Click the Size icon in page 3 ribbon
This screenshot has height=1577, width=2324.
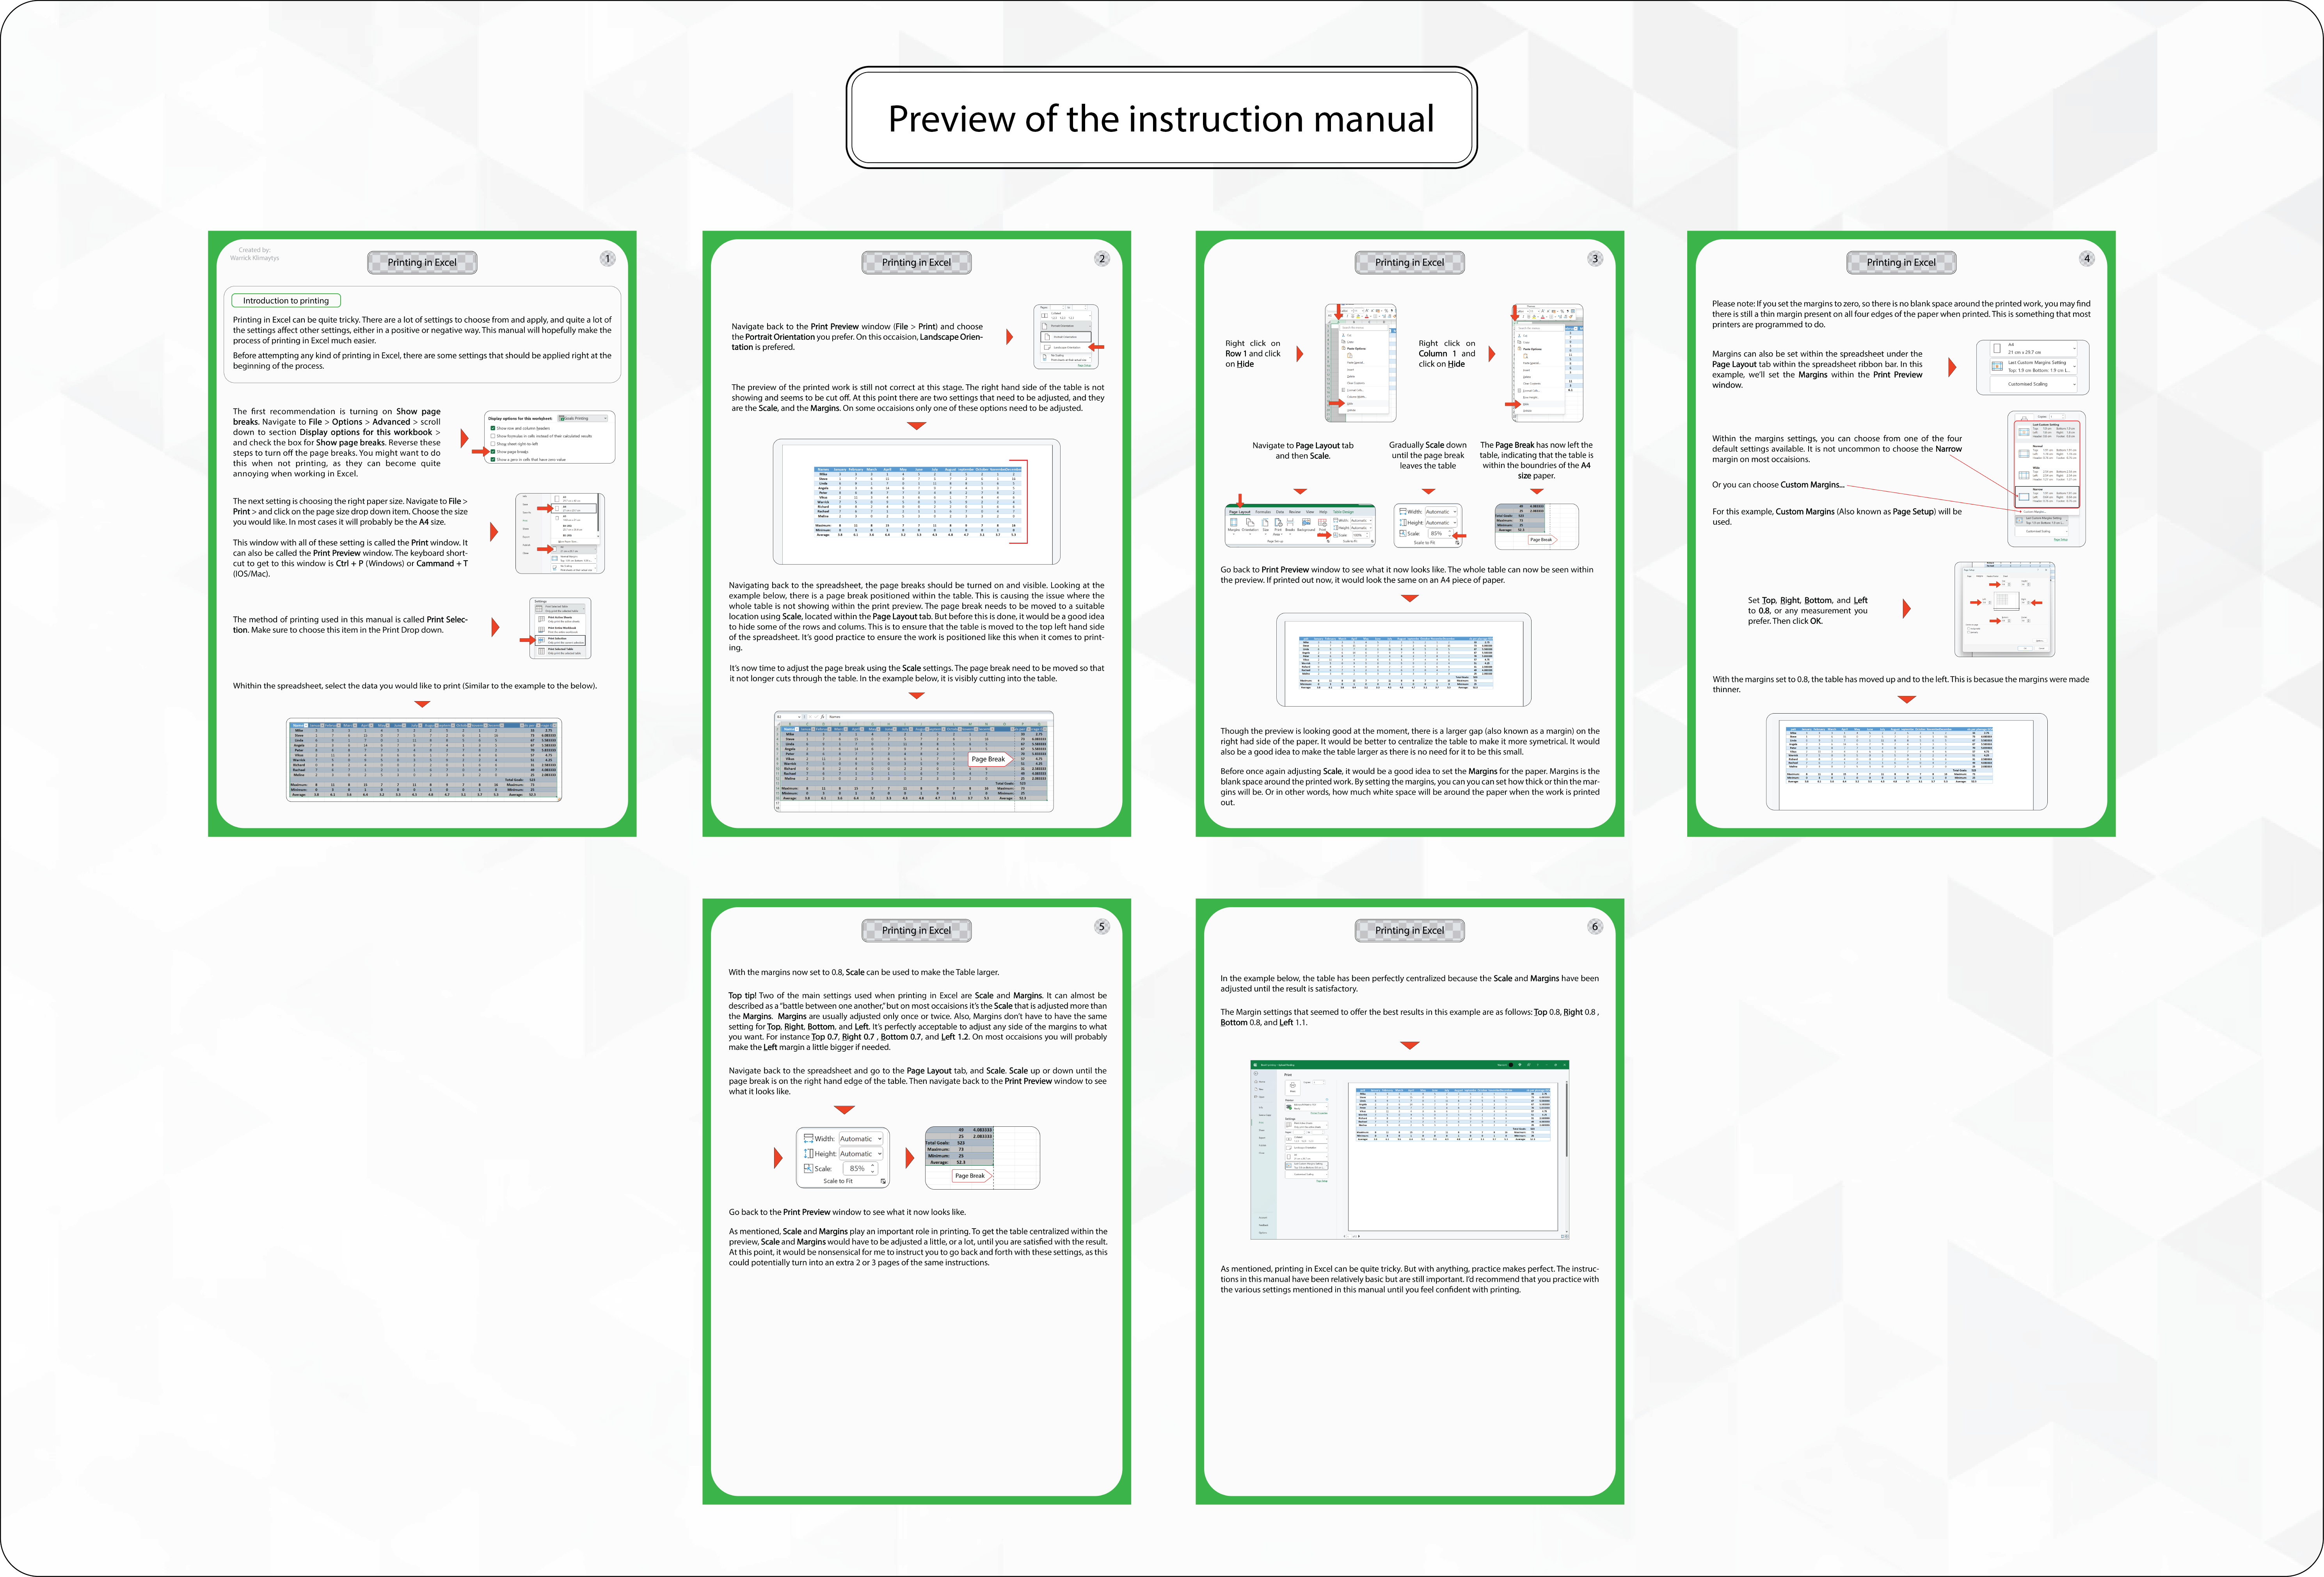pyautogui.click(x=1265, y=522)
